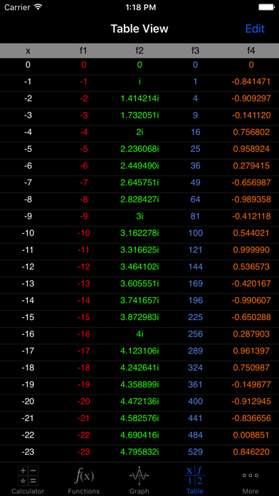
Task: Tap the f3 value 100
Action: 195,233
